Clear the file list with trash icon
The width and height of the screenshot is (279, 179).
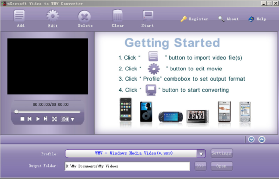(x=118, y=16)
